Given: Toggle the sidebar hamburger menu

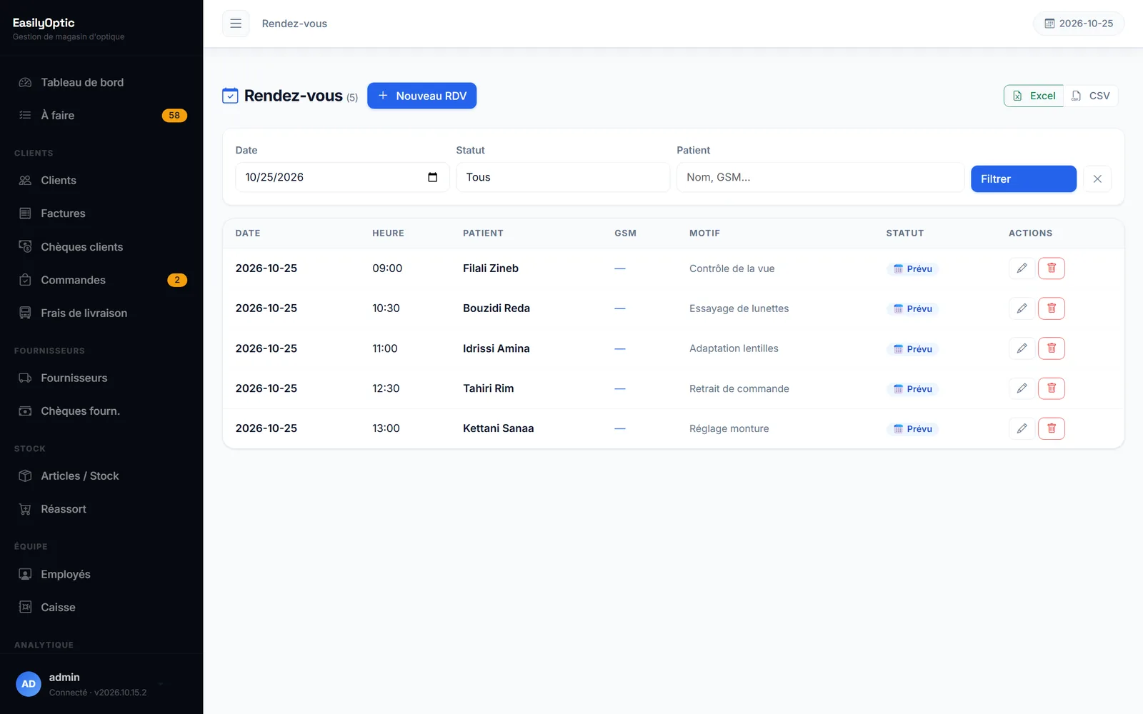Looking at the screenshot, I should [236, 24].
